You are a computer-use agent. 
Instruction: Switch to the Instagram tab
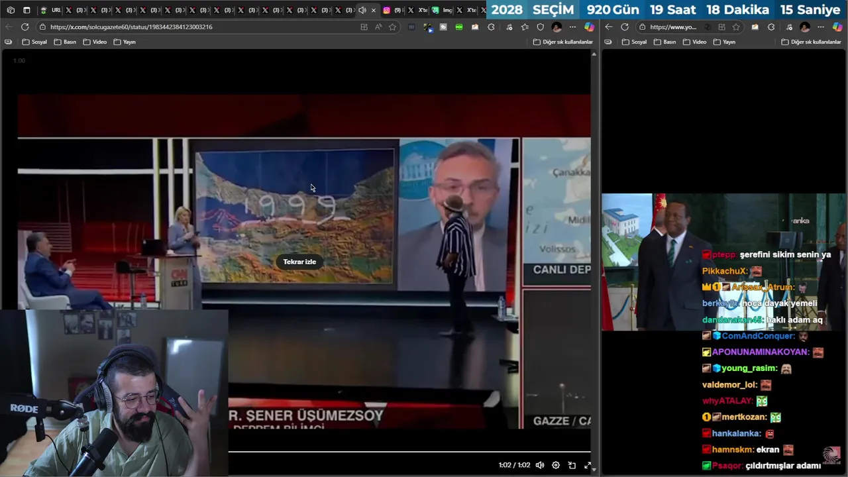391,10
